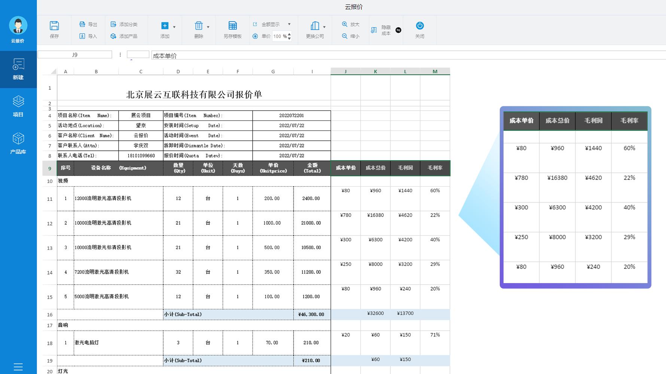Screen dimensions: 666x374
Task: Click the 关闭 (Close) power icon
Action: (420, 25)
